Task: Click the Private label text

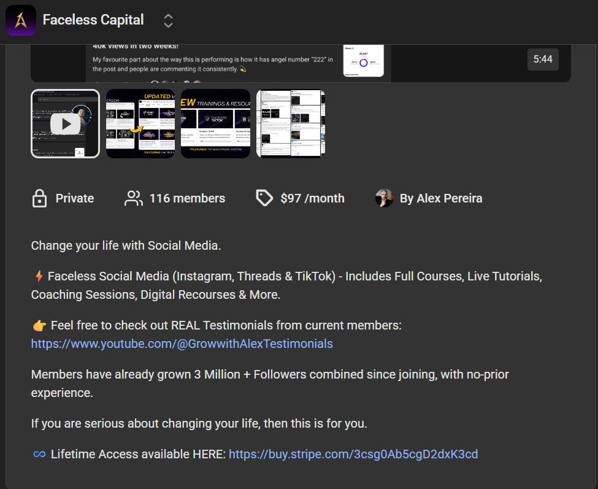Action: (75, 198)
